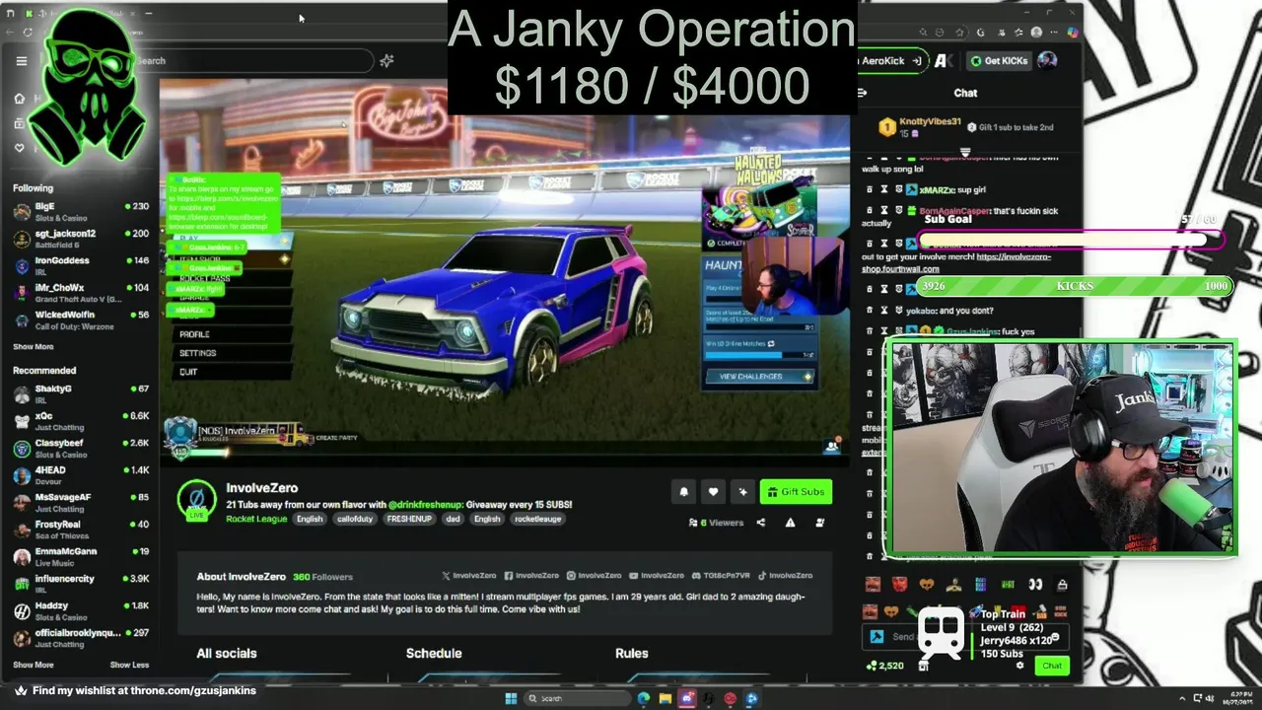
Task: Expand the chat leaderboard pull-down handle
Action: point(965,153)
